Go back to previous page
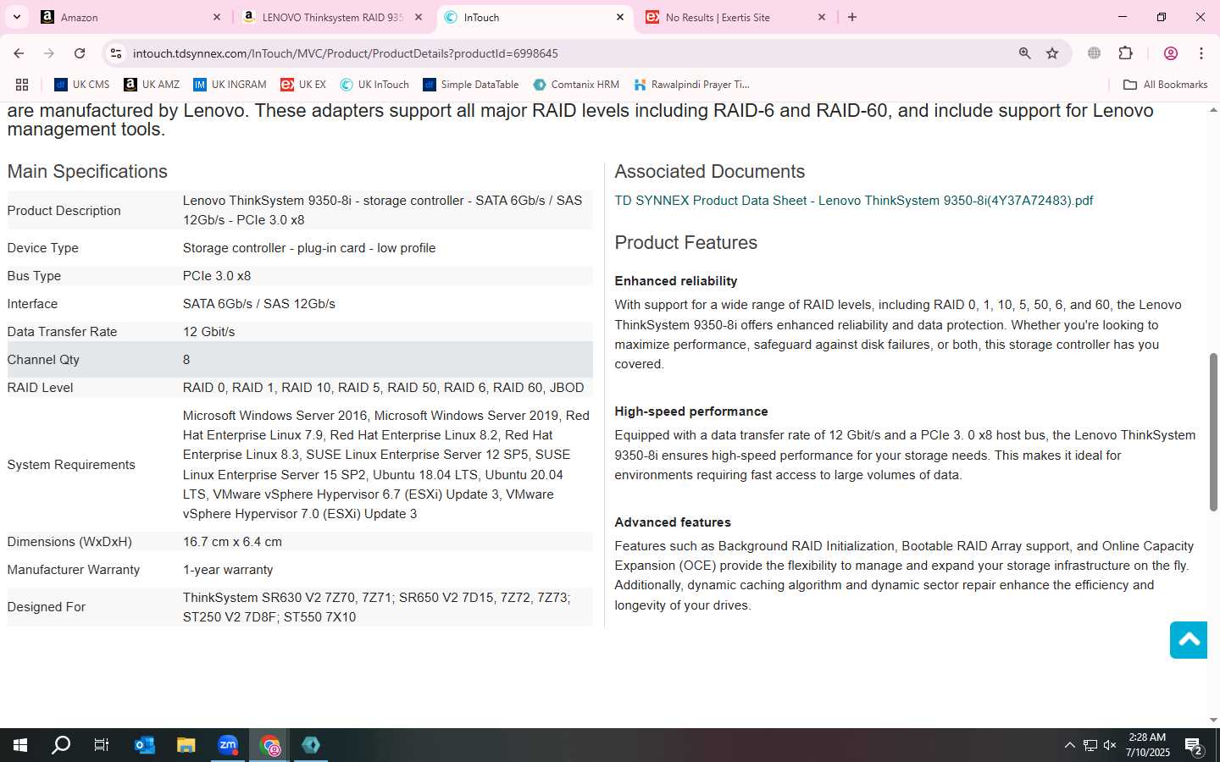 click(19, 53)
